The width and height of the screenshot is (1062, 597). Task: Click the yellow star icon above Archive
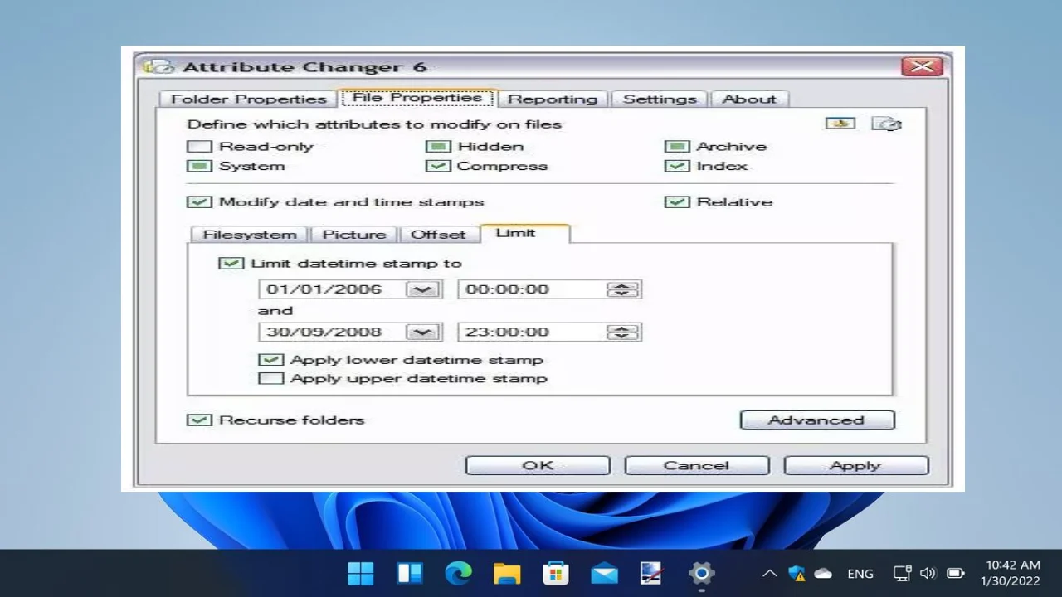tap(840, 124)
